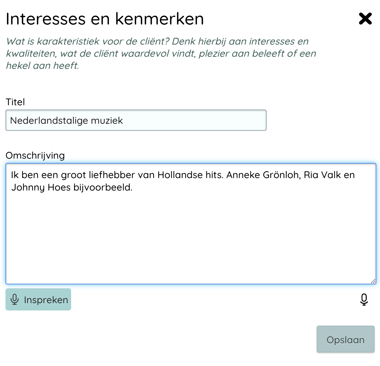
Task: Close the Interesses en kenmerken dialog
Action: [365, 19]
